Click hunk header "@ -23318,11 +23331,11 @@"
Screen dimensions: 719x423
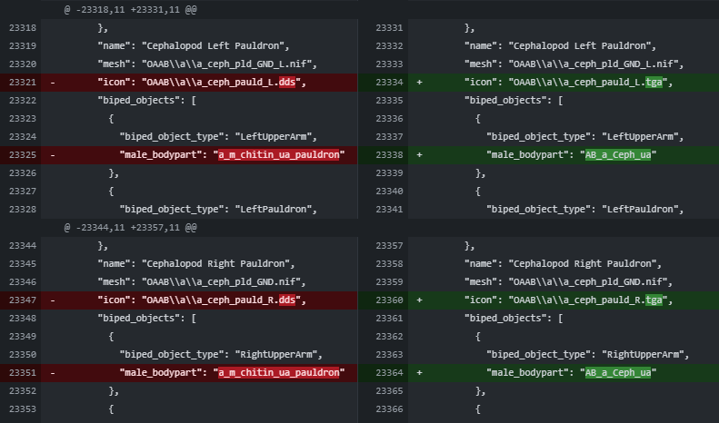point(130,10)
